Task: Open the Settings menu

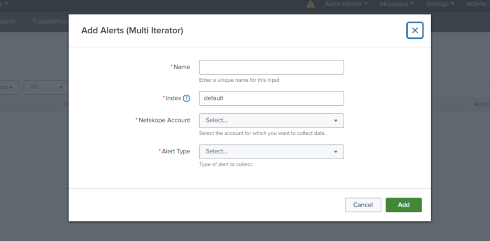Action: pos(440,4)
